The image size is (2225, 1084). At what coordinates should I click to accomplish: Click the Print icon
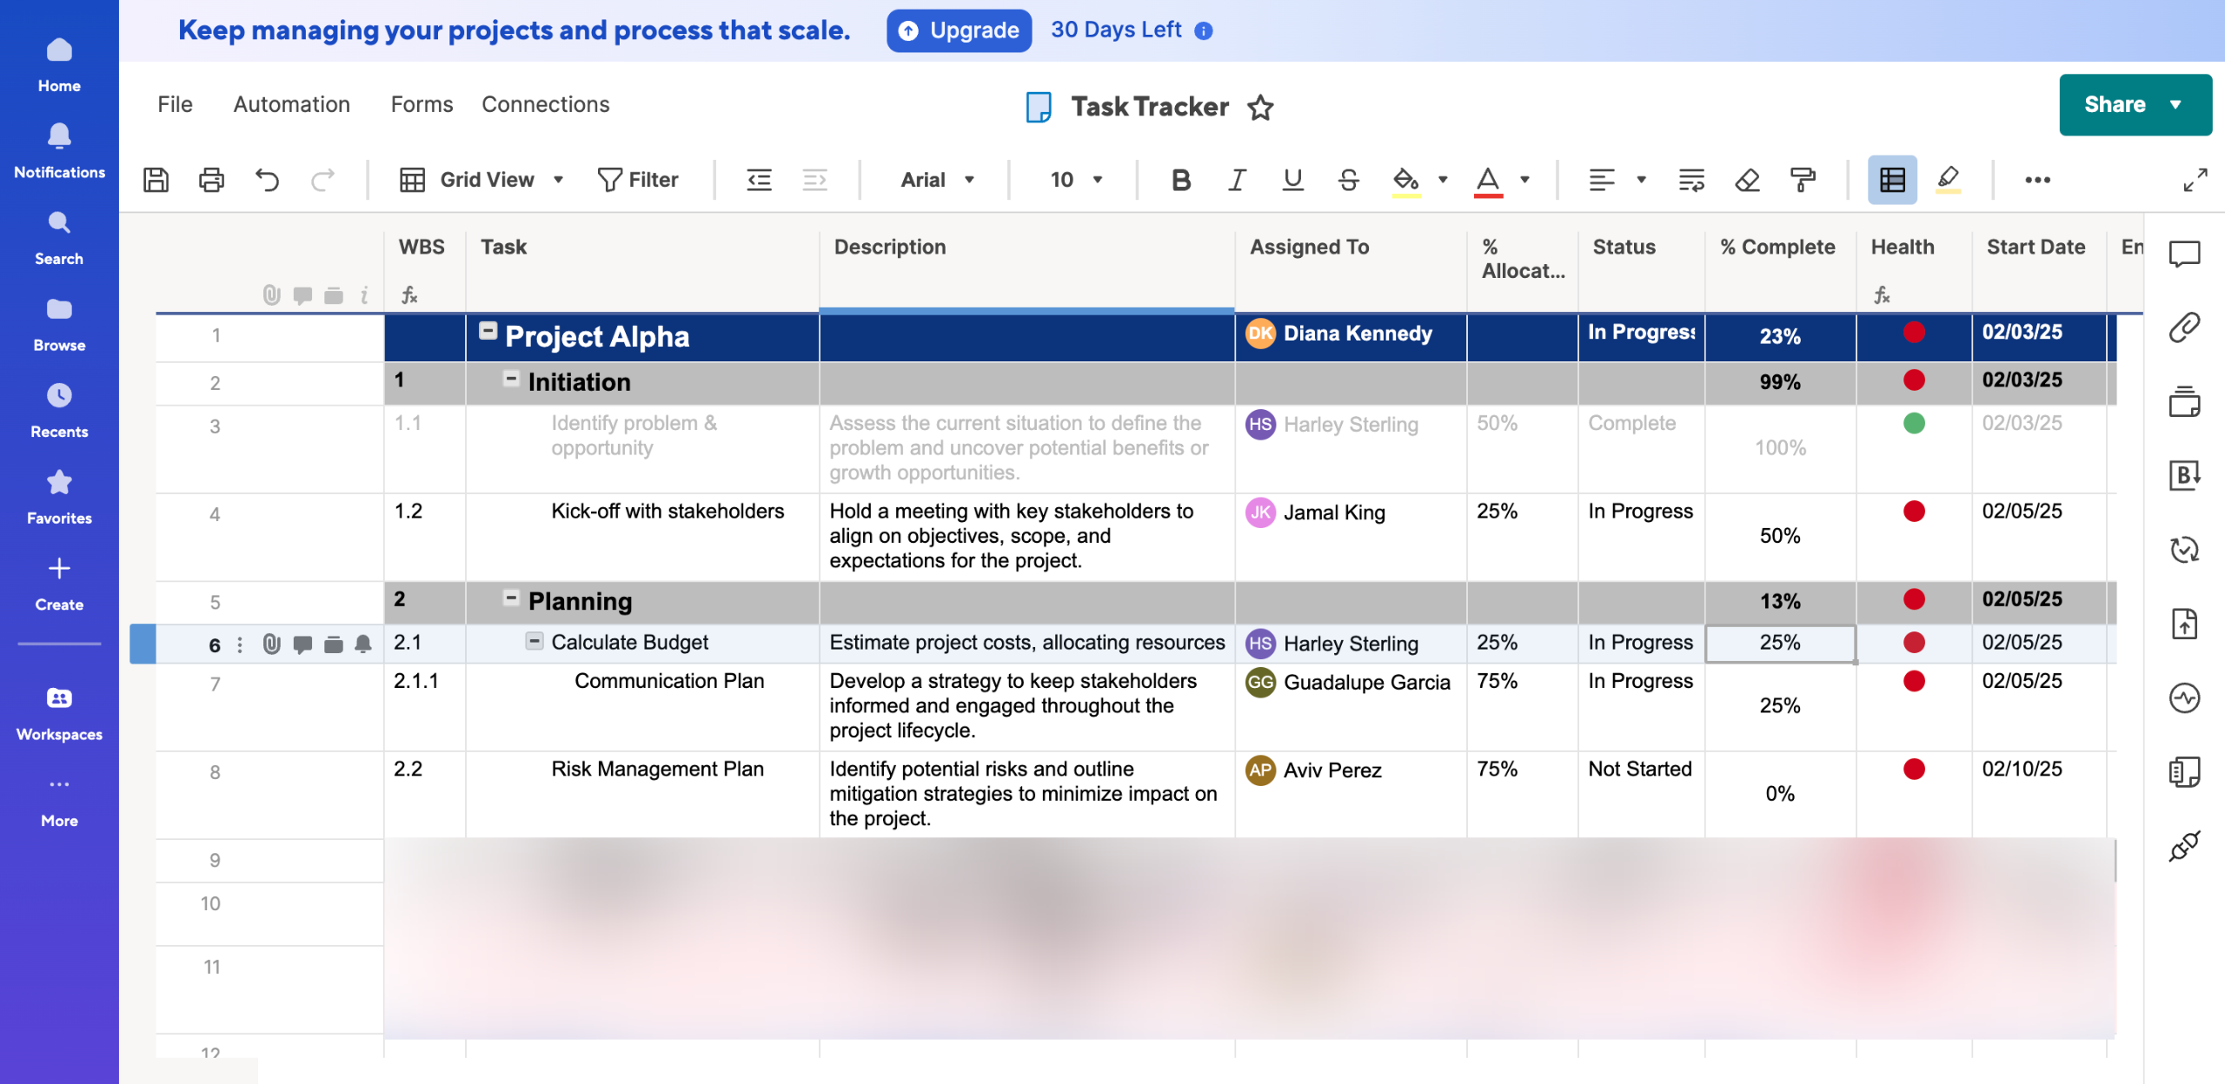click(211, 180)
